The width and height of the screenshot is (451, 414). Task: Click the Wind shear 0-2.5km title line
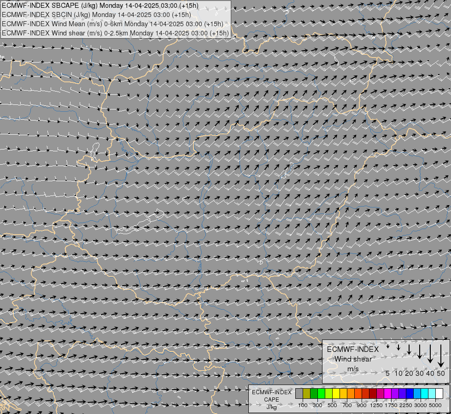[115, 33]
